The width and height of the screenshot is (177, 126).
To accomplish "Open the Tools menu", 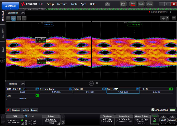I will (x=74, y=4).
